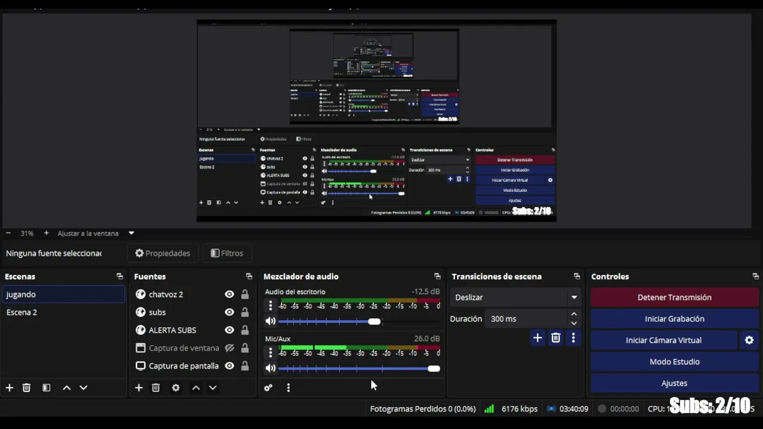Undock the Transiciones de escena panel
The width and height of the screenshot is (763, 429).
point(576,276)
